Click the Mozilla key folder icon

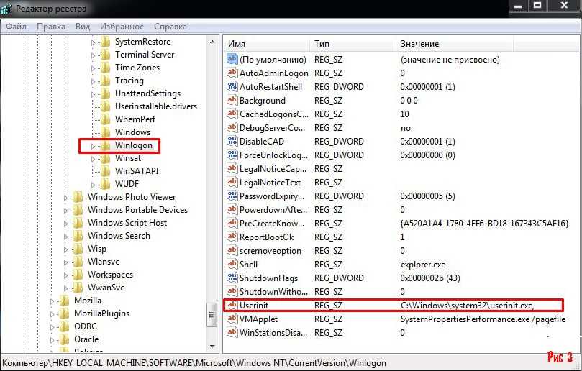pos(65,301)
